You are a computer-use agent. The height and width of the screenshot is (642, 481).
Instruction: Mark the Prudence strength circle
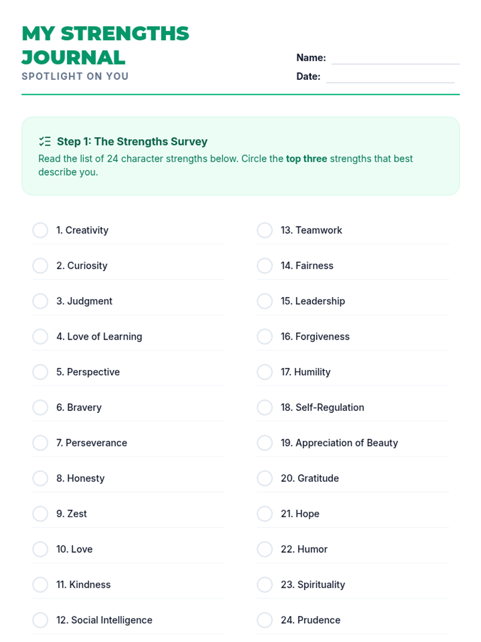point(265,620)
